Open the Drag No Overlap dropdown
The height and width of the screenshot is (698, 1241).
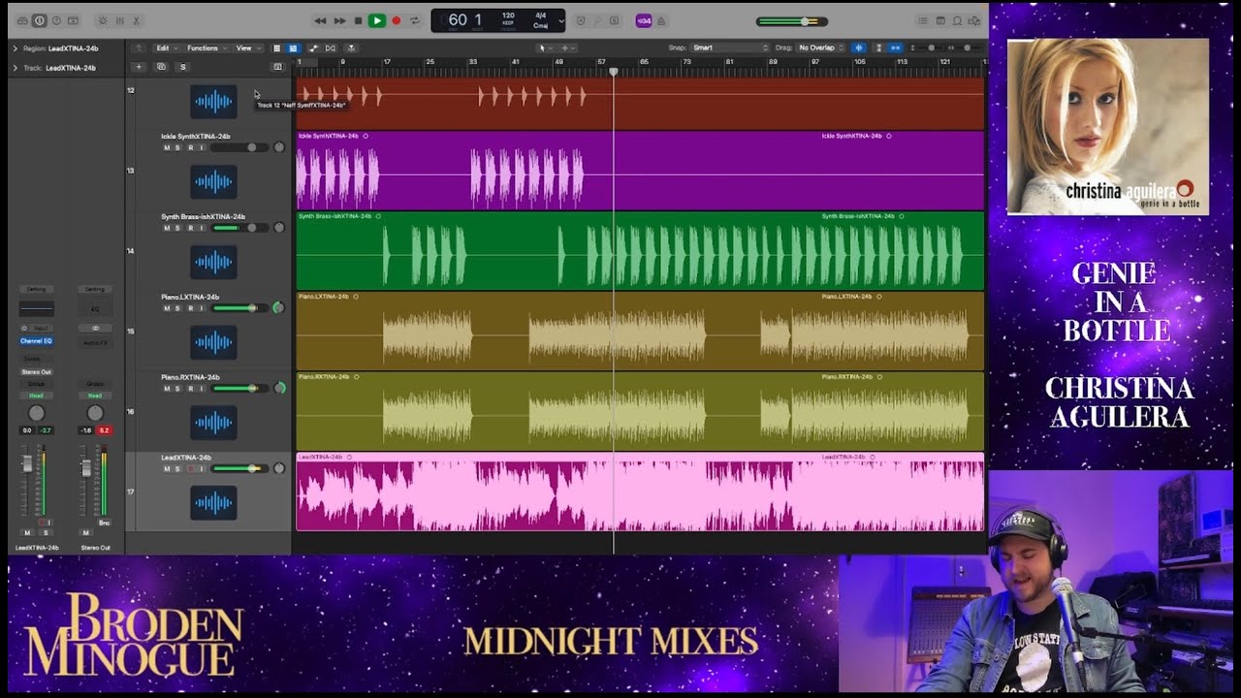[821, 48]
